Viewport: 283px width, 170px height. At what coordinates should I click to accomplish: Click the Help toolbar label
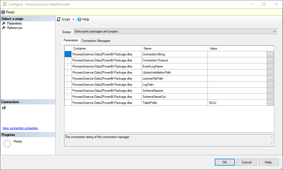tap(86, 19)
